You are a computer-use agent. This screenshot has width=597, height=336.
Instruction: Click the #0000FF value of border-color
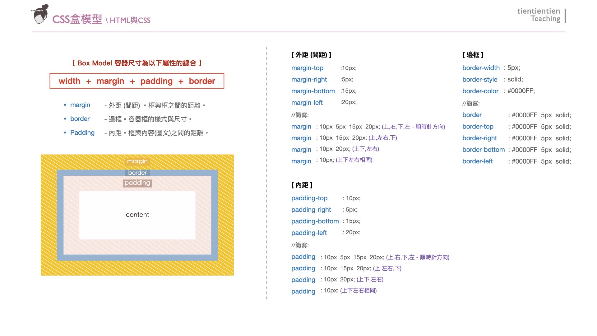pos(521,91)
